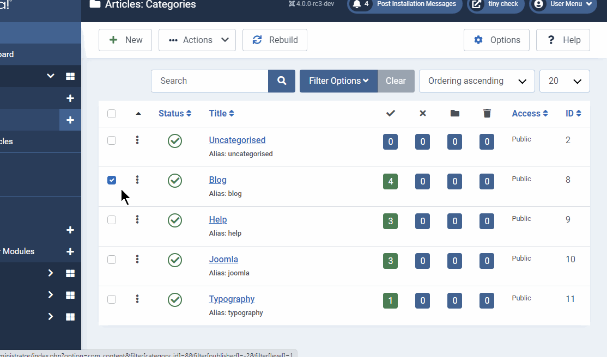Viewport: 607px width, 357px height.
Task: Open three-dot menu for Typography row
Action: [x=137, y=299]
